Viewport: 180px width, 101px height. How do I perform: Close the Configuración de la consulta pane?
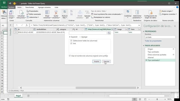(175, 26)
